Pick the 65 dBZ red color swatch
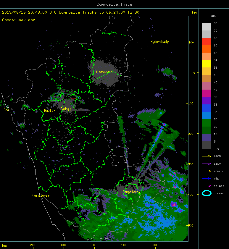This screenshot has height=249, width=229. pos(207,41)
